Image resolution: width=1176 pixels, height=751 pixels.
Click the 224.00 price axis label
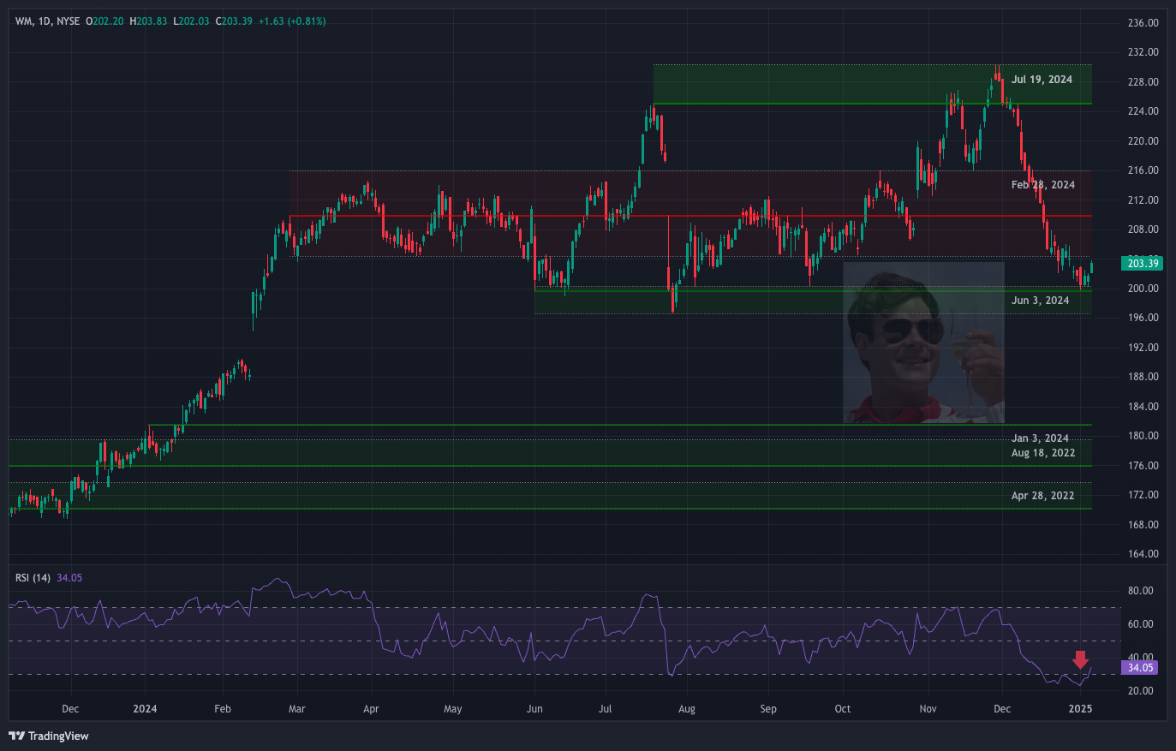click(1143, 111)
